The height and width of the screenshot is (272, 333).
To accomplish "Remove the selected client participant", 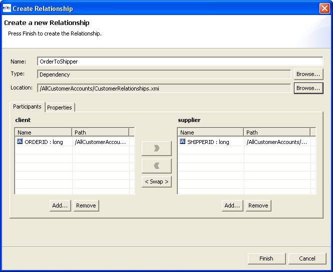I will pos(86,205).
